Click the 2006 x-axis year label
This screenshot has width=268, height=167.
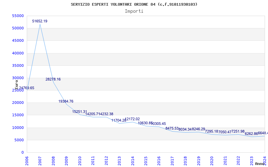click(27, 161)
